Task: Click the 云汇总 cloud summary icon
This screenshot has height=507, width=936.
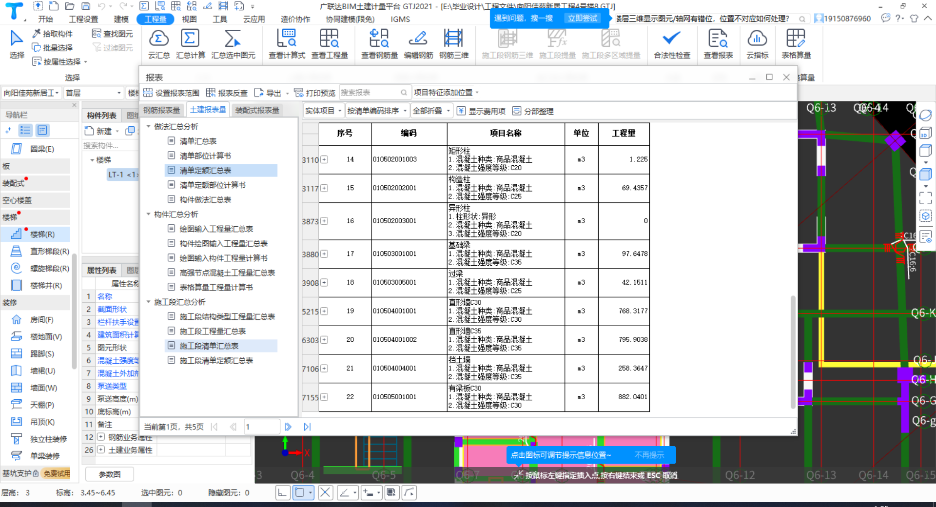Action: click(x=159, y=44)
